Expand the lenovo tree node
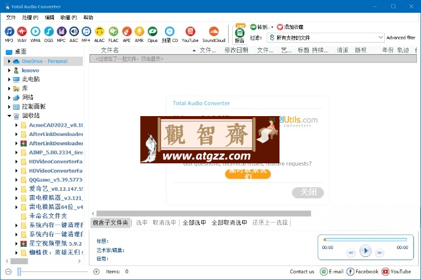The width and height of the screenshot is (421, 280). [9, 71]
